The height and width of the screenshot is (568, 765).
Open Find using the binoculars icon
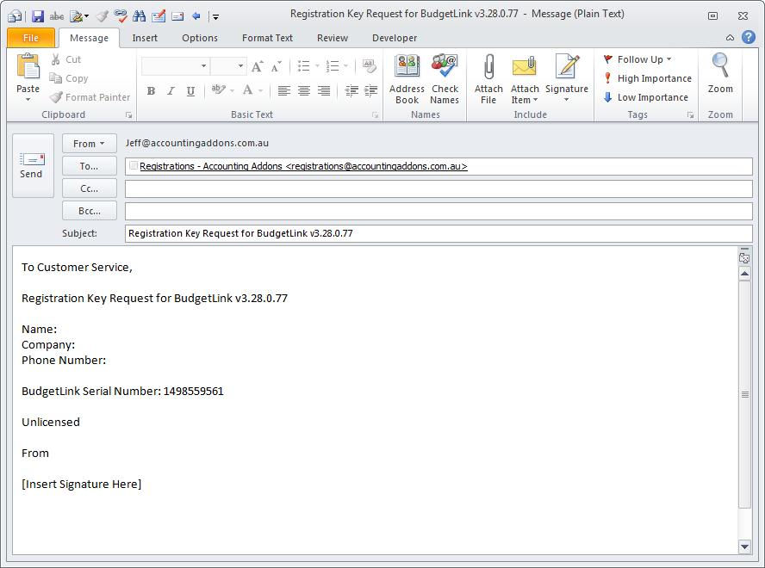click(x=139, y=16)
